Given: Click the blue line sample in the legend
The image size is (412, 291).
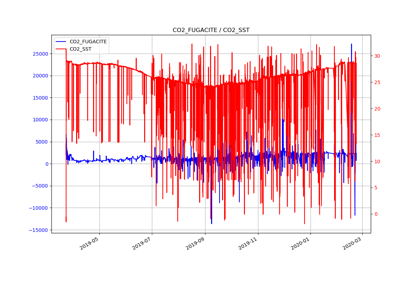Looking at the screenshot, I should click(61, 42).
